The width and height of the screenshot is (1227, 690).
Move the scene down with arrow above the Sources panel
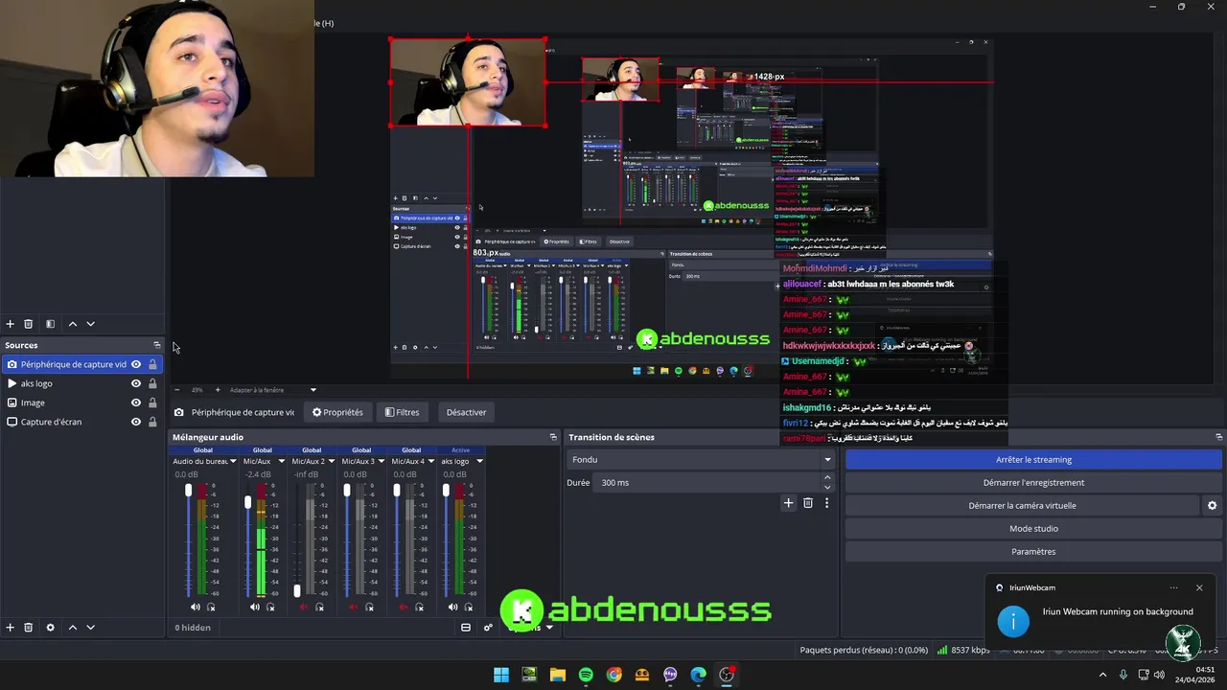tap(90, 324)
